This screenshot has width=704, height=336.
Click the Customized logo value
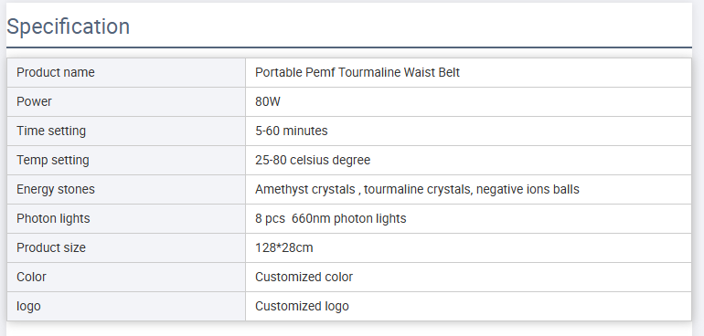(x=302, y=306)
